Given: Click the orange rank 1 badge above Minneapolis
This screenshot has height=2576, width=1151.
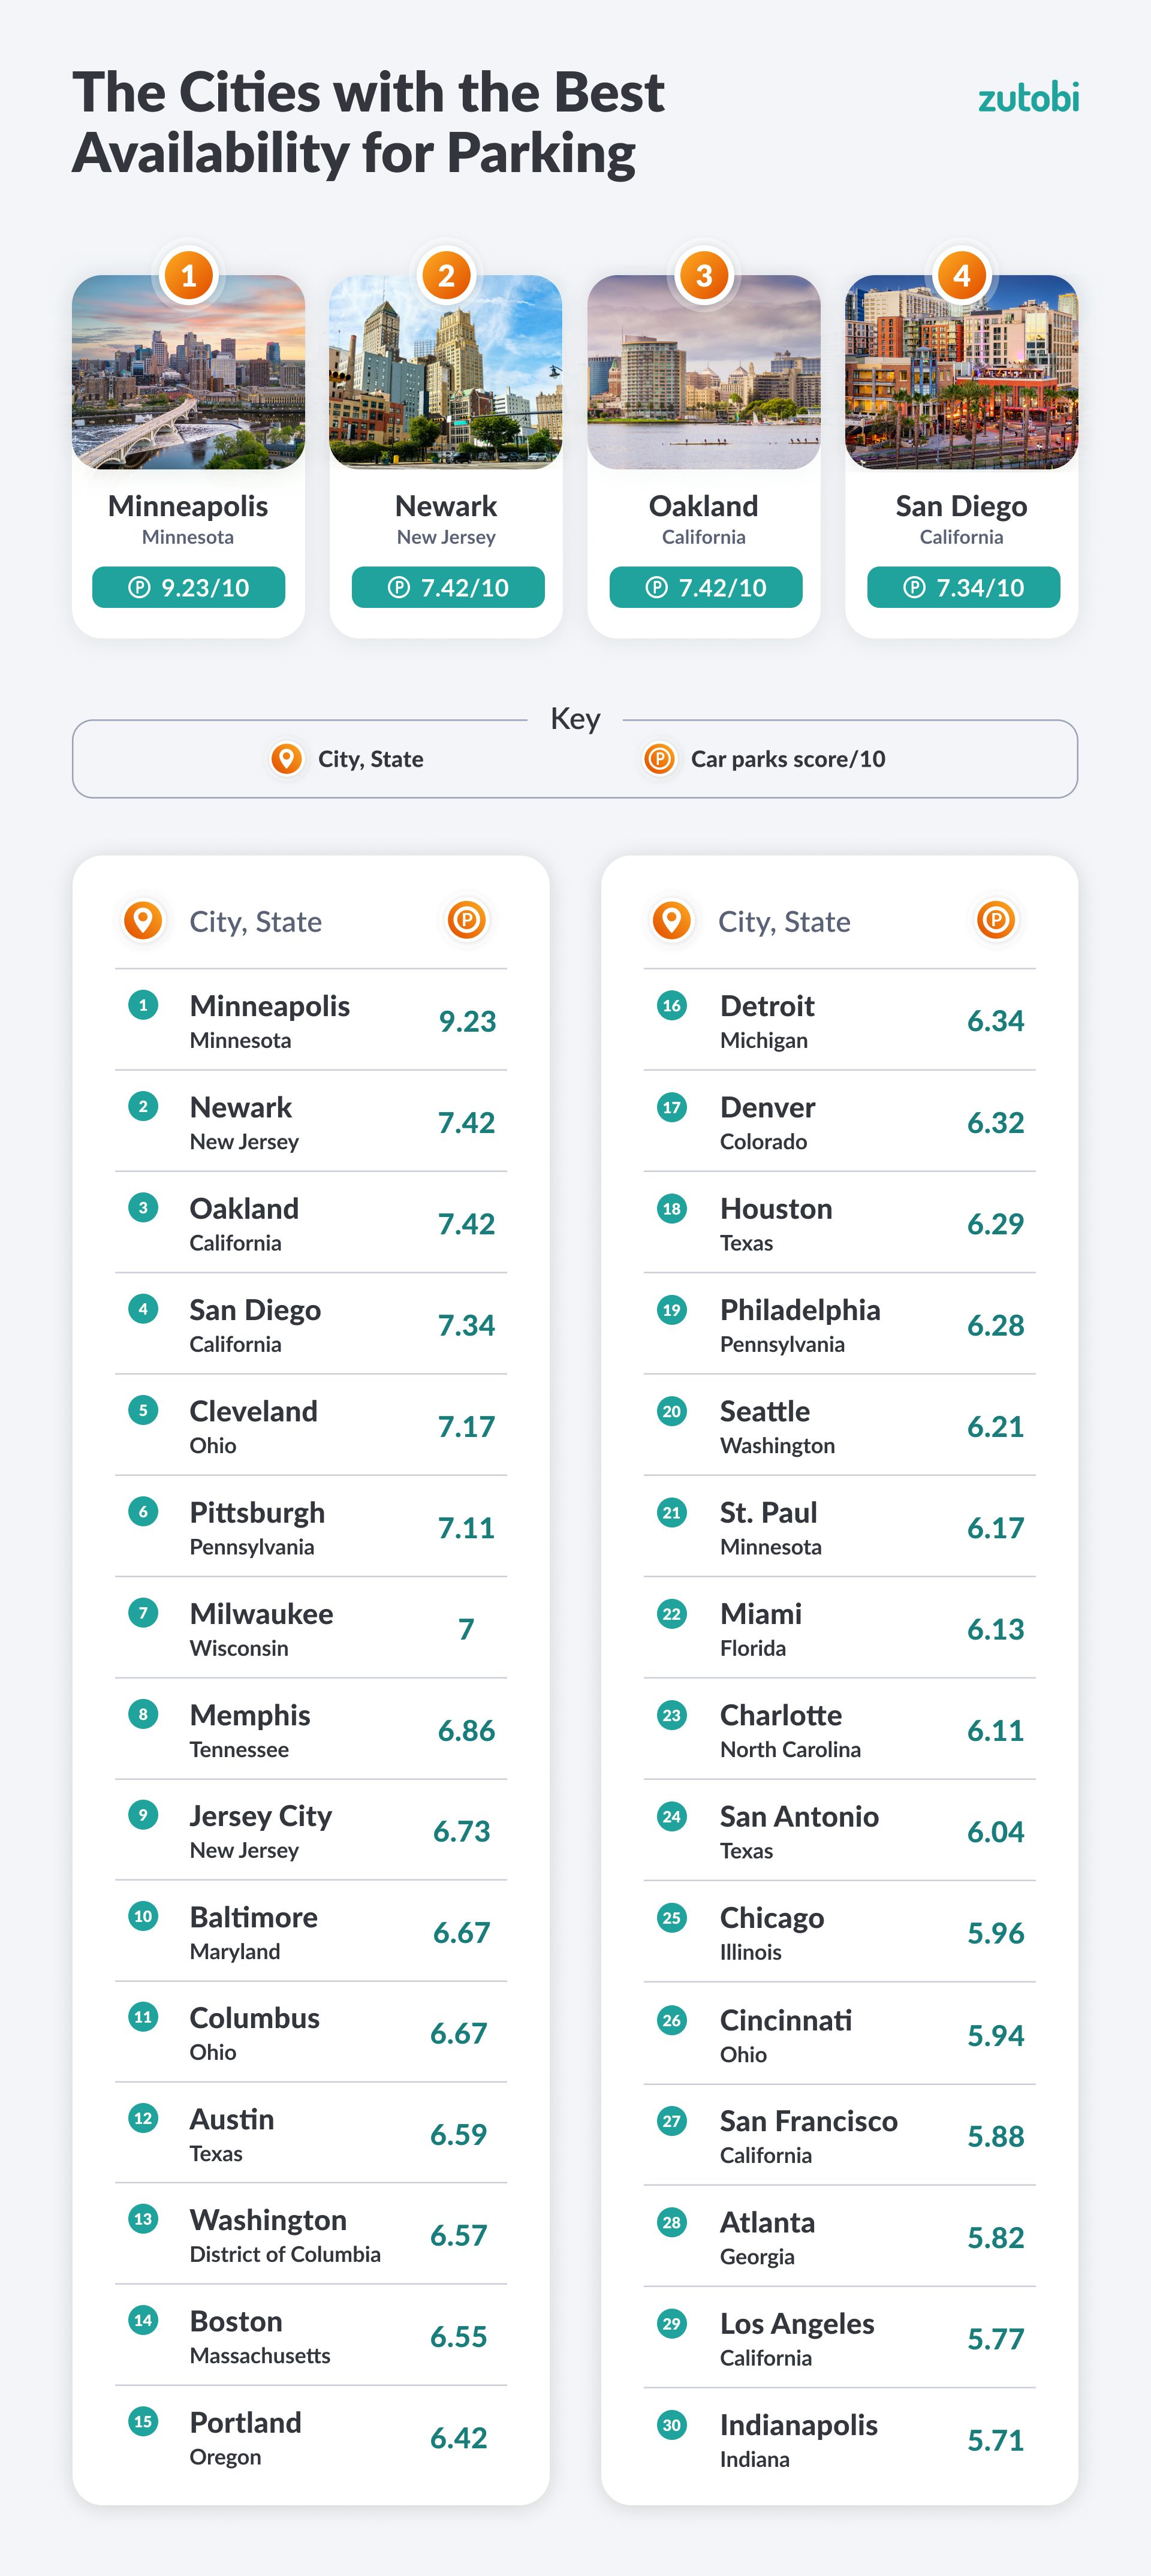Looking at the screenshot, I should pyautogui.click(x=188, y=275).
